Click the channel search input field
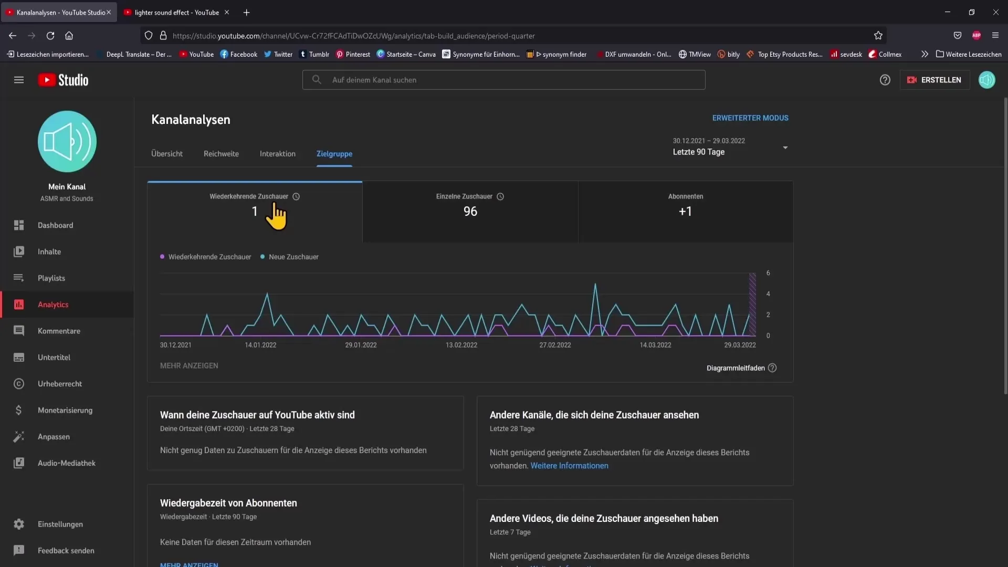This screenshot has width=1008, height=567. pyautogui.click(x=505, y=79)
